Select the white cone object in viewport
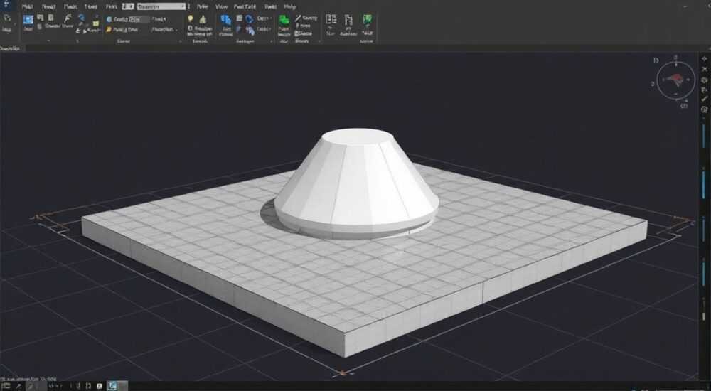Image resolution: width=711 pixels, height=391 pixels. (356, 183)
